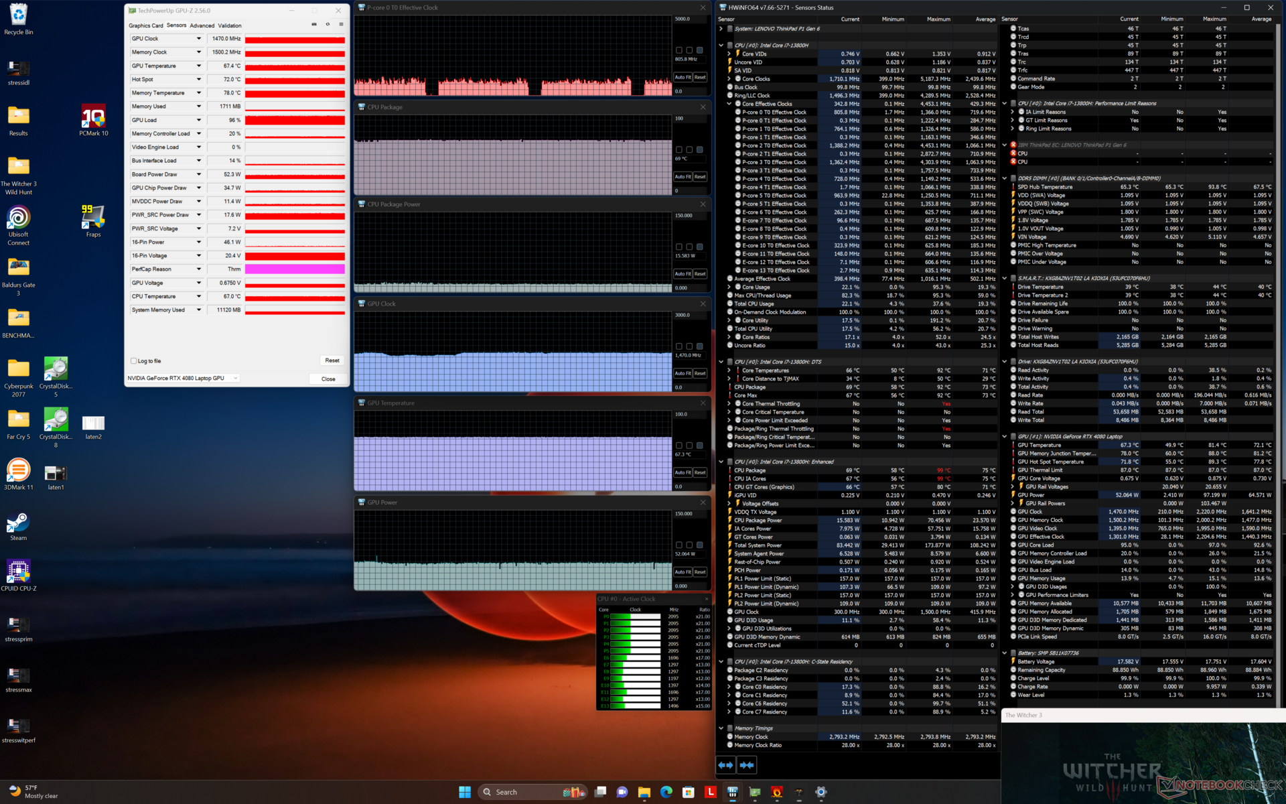Toggle middle checkbox in GPU Temperature graph window
Viewport: 1286px width, 804px height.
689,446
